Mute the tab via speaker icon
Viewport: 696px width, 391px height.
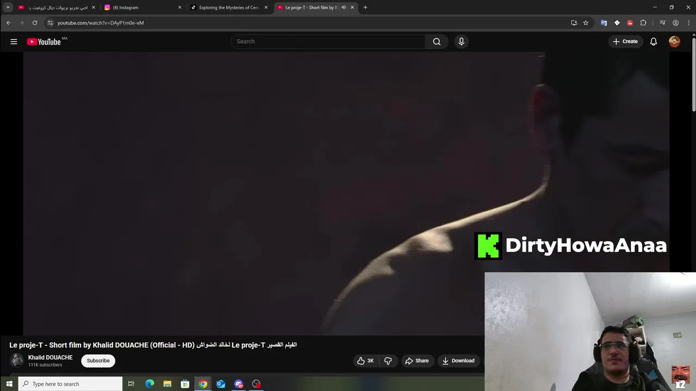click(x=344, y=8)
